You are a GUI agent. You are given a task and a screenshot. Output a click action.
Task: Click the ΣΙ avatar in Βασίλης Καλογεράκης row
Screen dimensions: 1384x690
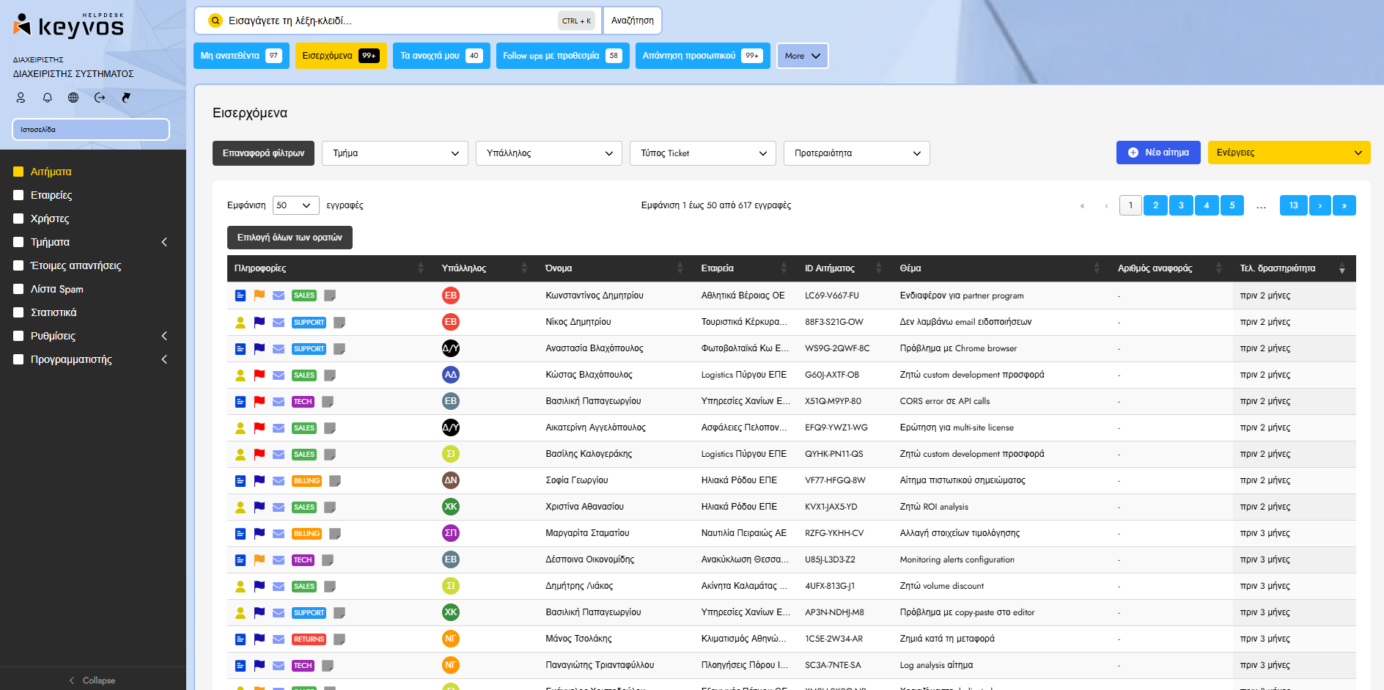pos(451,454)
